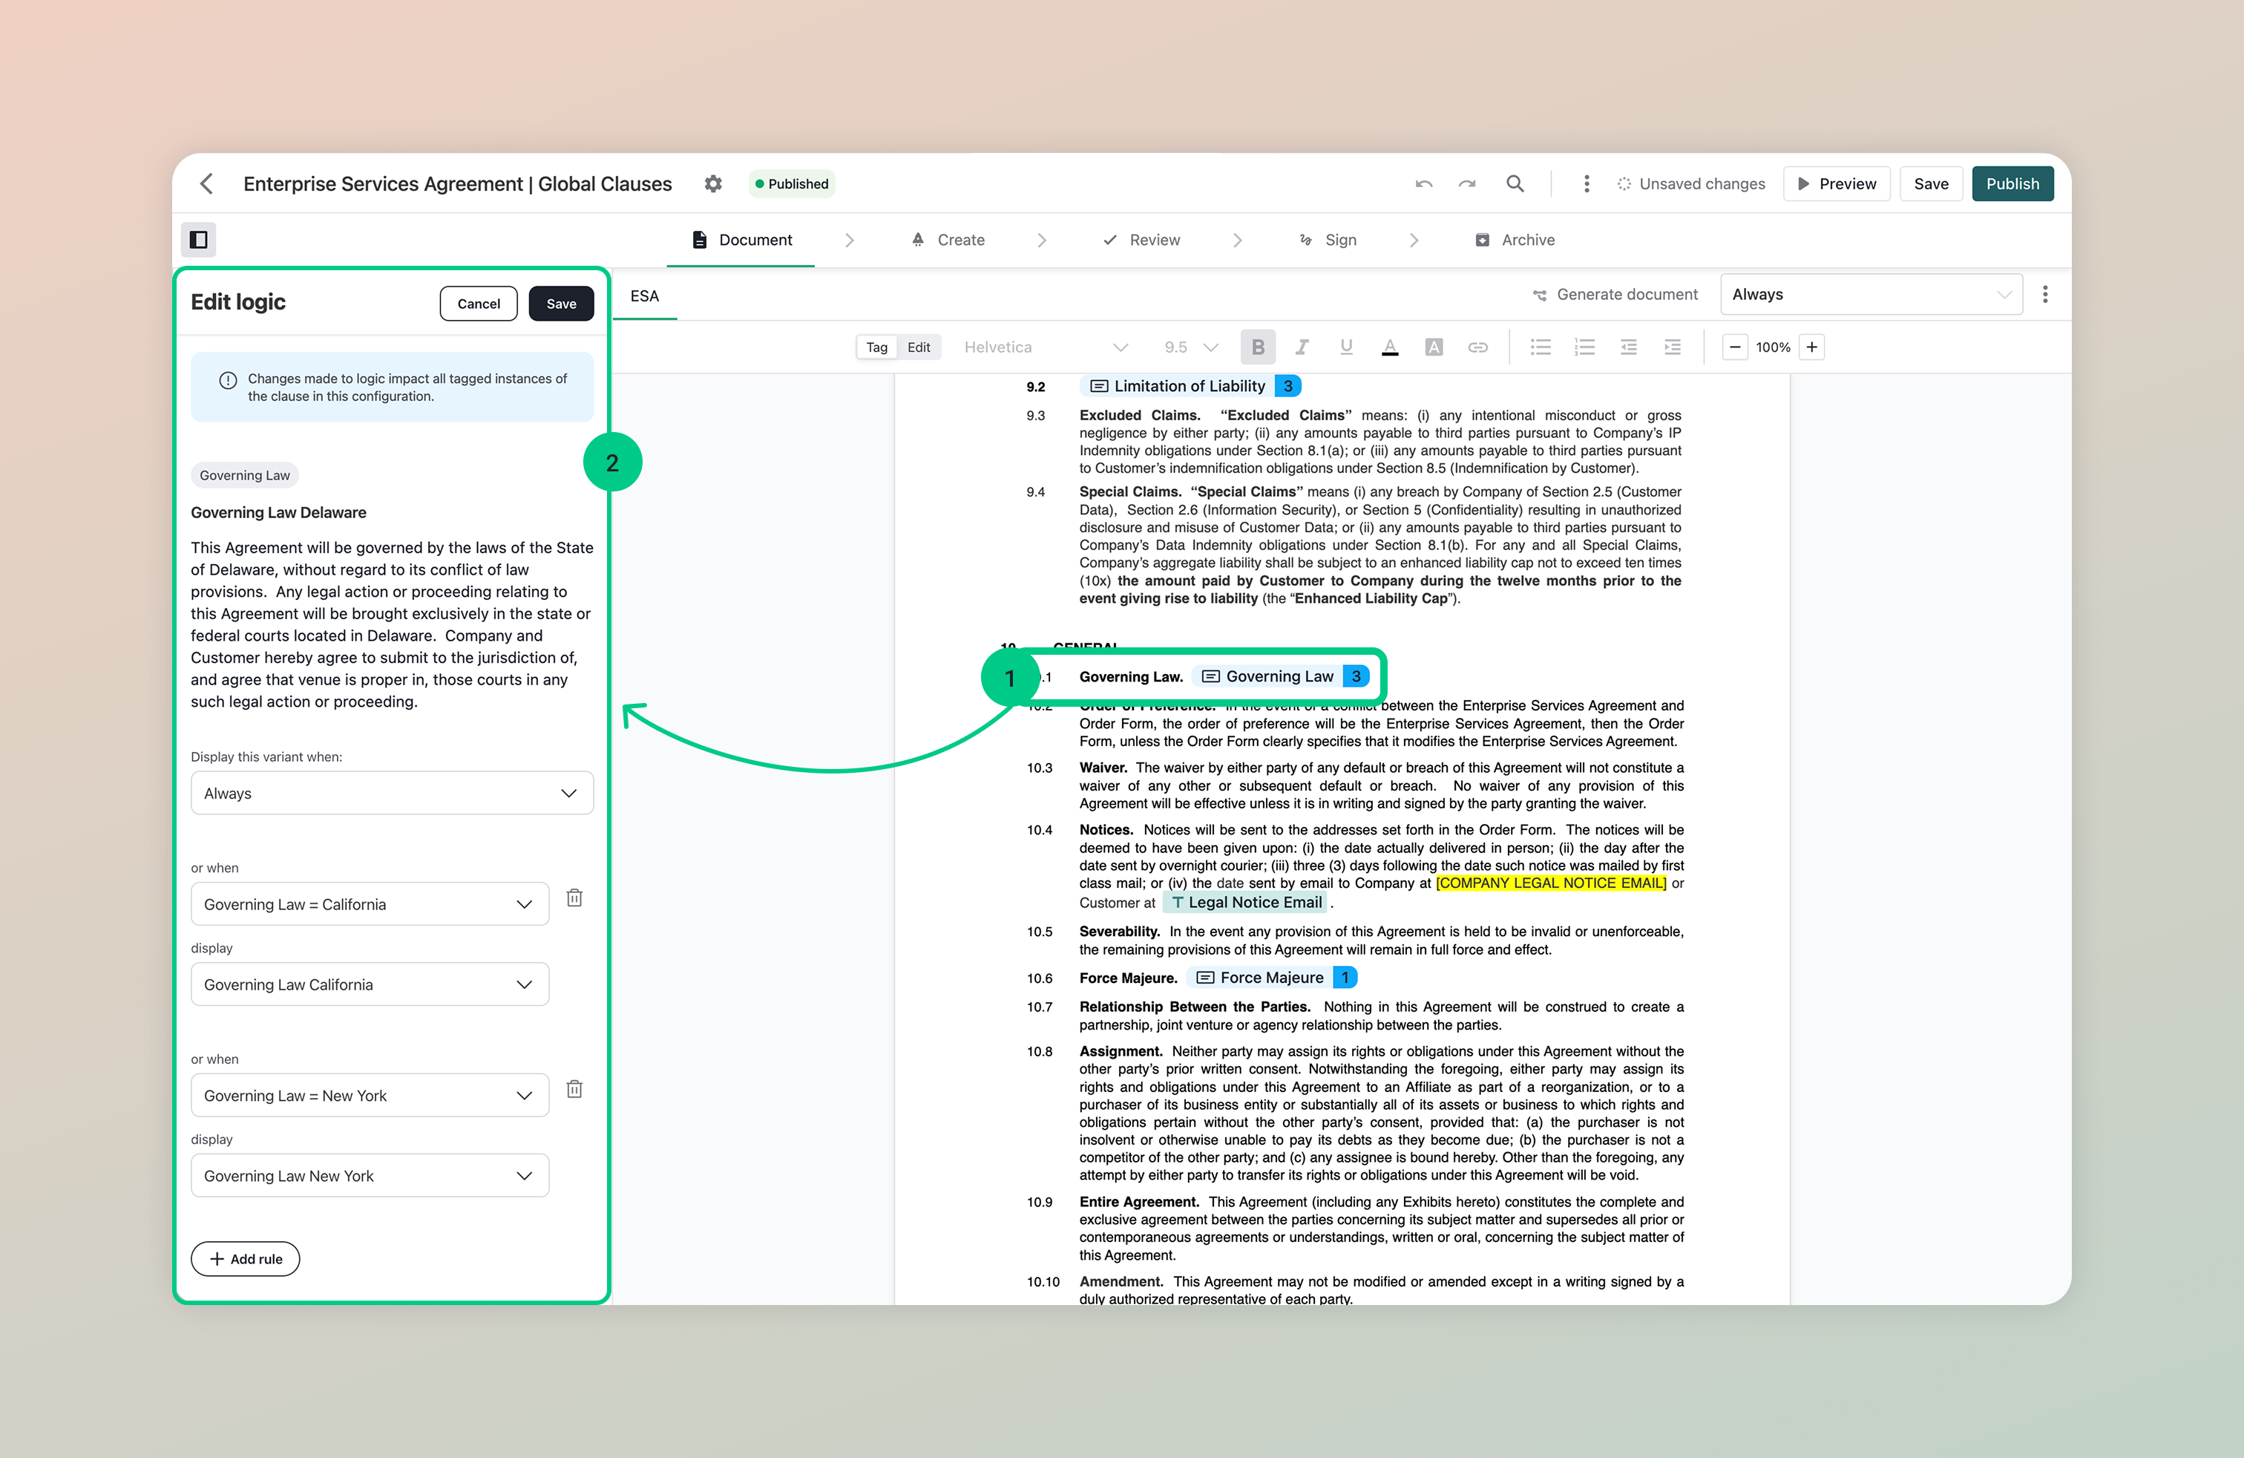Switch editor to Tag mode
Screen dimensions: 2244x1458
click(877, 347)
